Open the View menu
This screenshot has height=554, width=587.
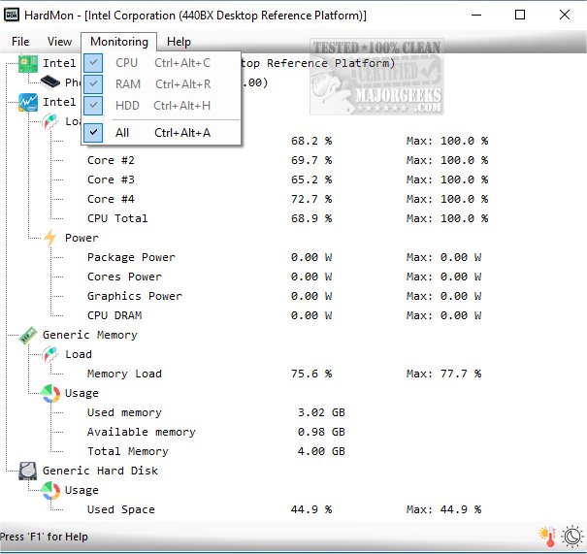[60, 42]
